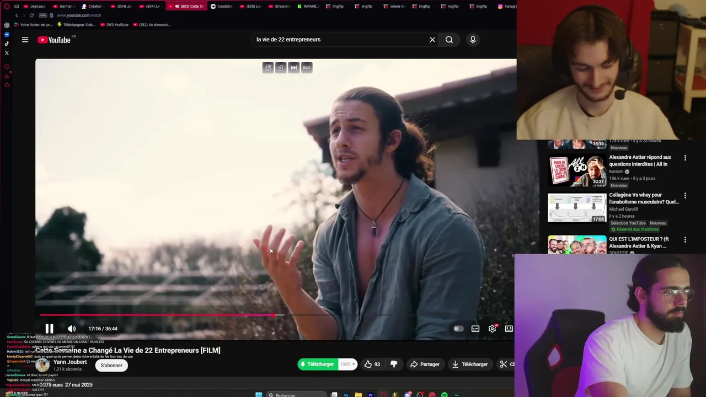This screenshot has height=397, width=706.
Task: Mute the video with the speaker icon
Action: click(72, 329)
